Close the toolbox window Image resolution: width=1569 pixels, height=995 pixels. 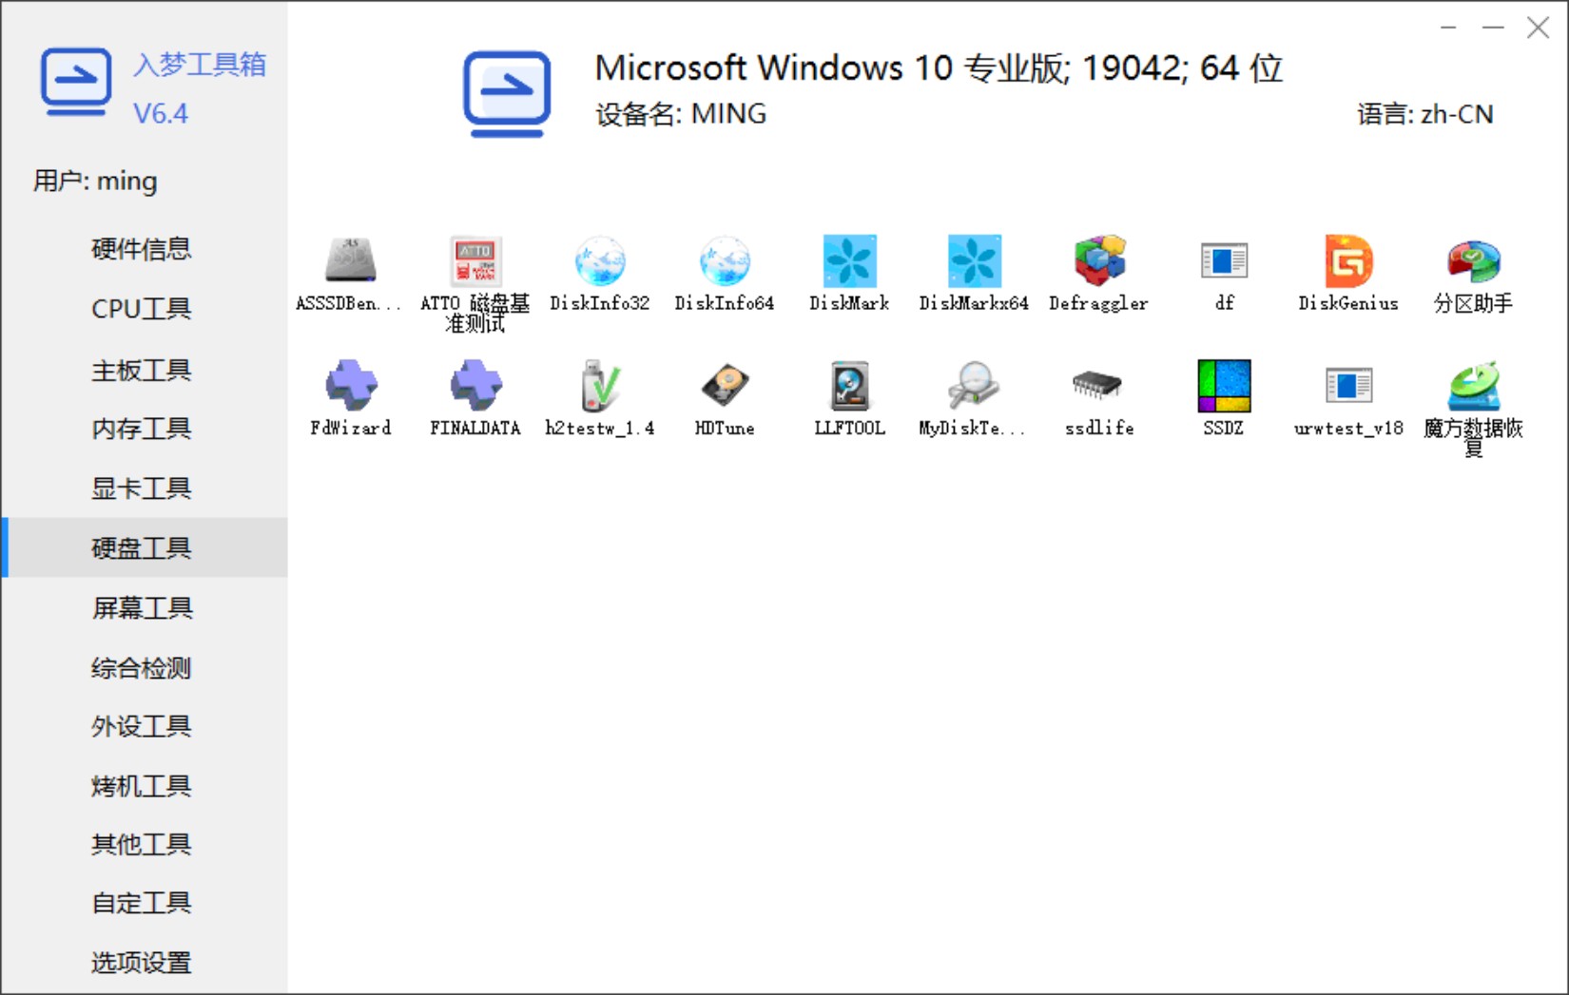1538,28
